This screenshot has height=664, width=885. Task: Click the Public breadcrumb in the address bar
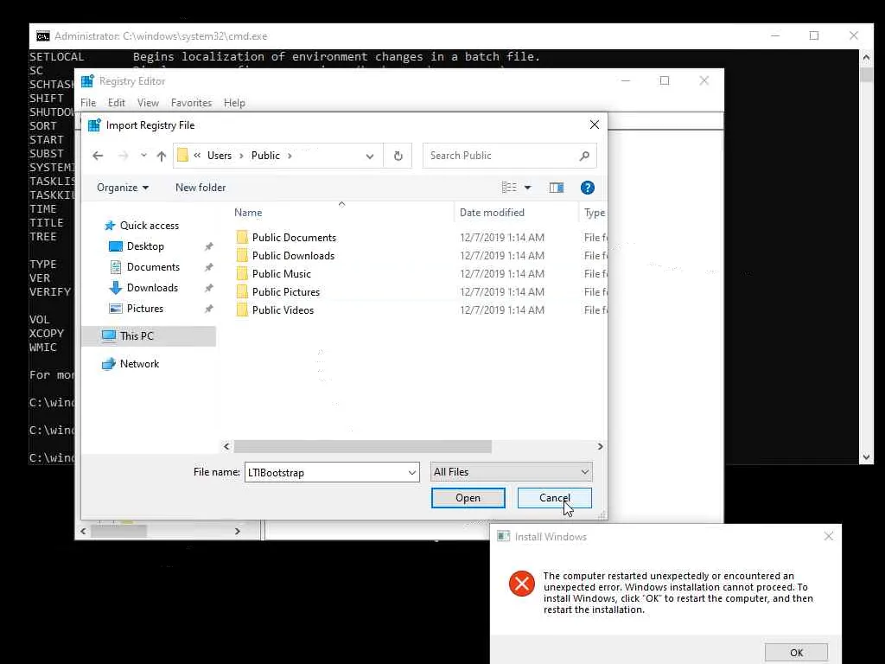click(x=265, y=156)
